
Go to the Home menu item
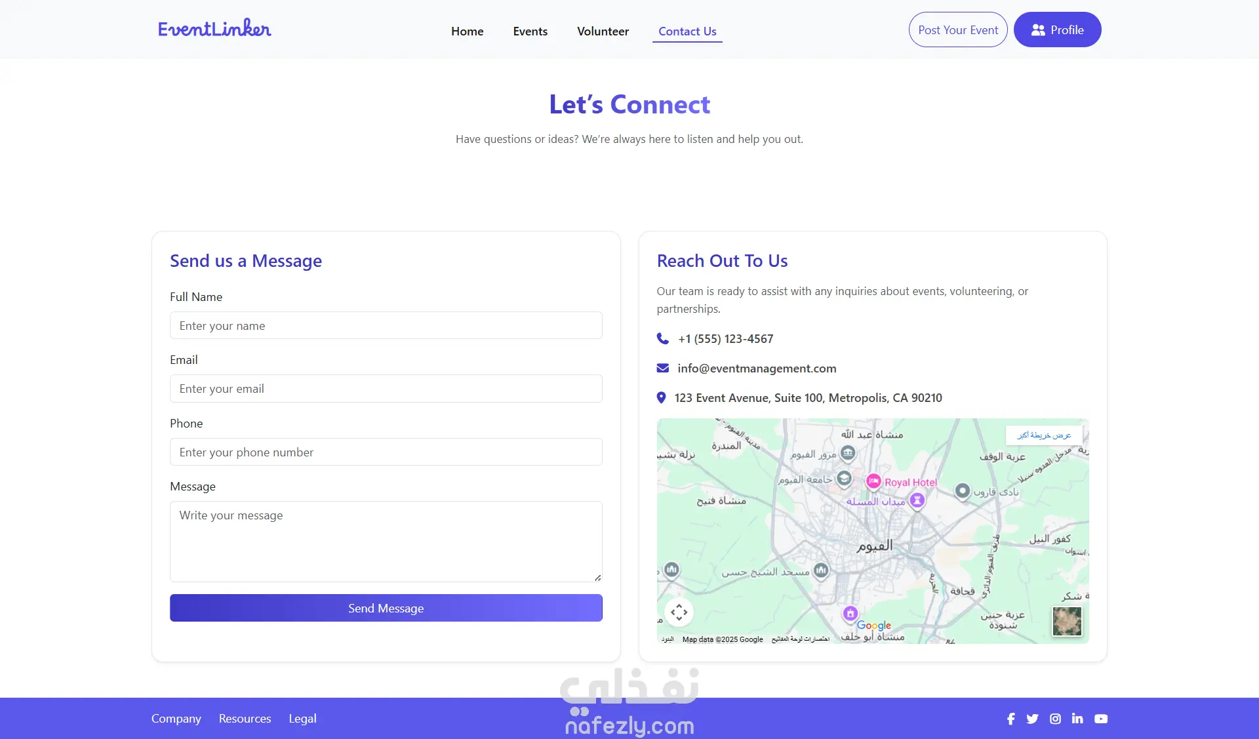(467, 31)
